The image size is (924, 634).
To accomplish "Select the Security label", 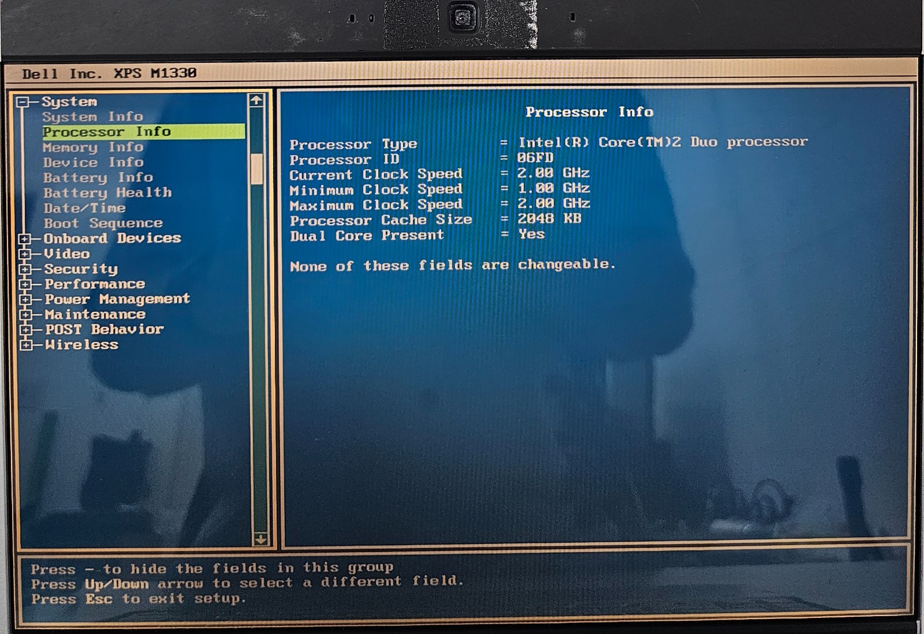I will [81, 269].
